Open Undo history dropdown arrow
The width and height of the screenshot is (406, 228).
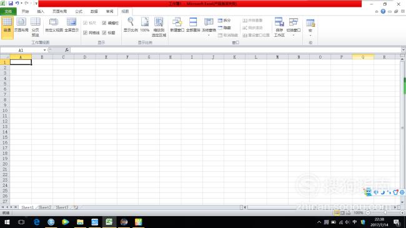21,3
